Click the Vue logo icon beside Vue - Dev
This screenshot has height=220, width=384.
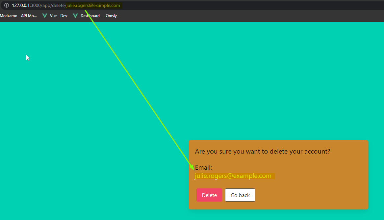[x=45, y=16]
